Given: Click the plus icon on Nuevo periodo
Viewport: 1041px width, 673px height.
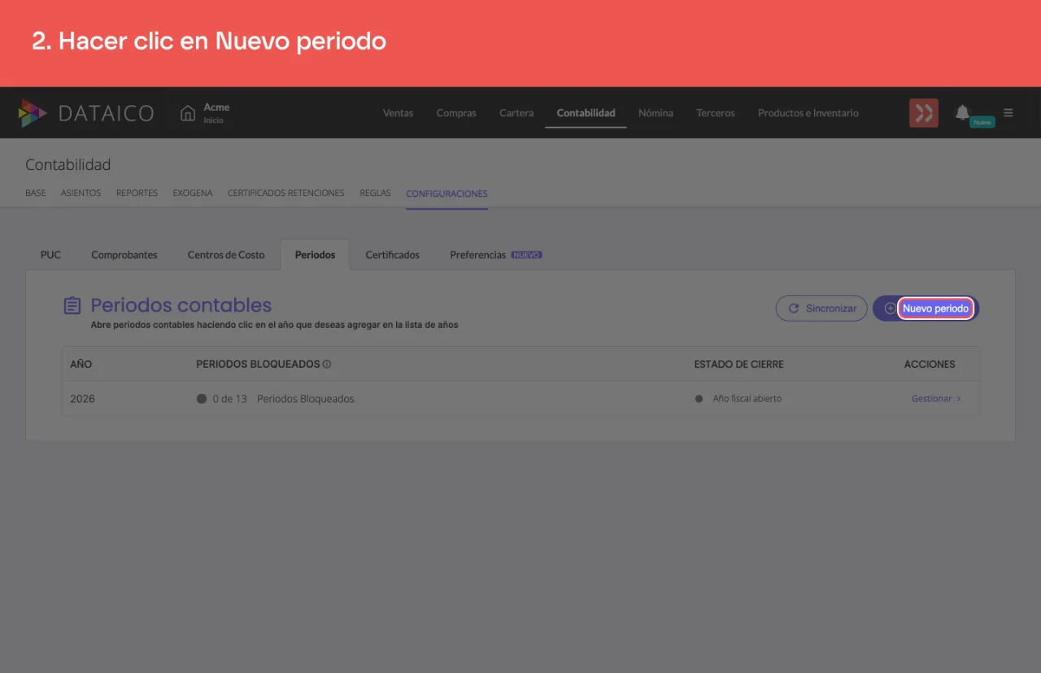Looking at the screenshot, I should [x=891, y=308].
